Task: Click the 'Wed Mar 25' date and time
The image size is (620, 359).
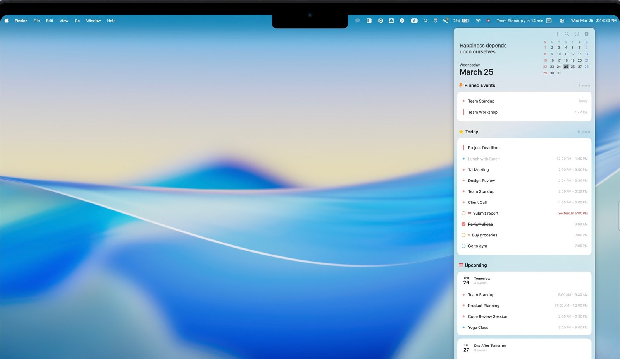Action: pos(593,21)
